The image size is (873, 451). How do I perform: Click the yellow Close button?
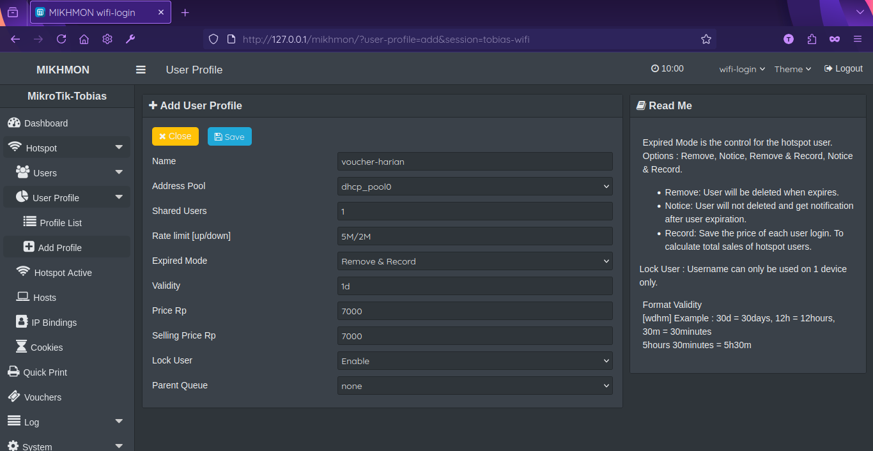(x=175, y=137)
